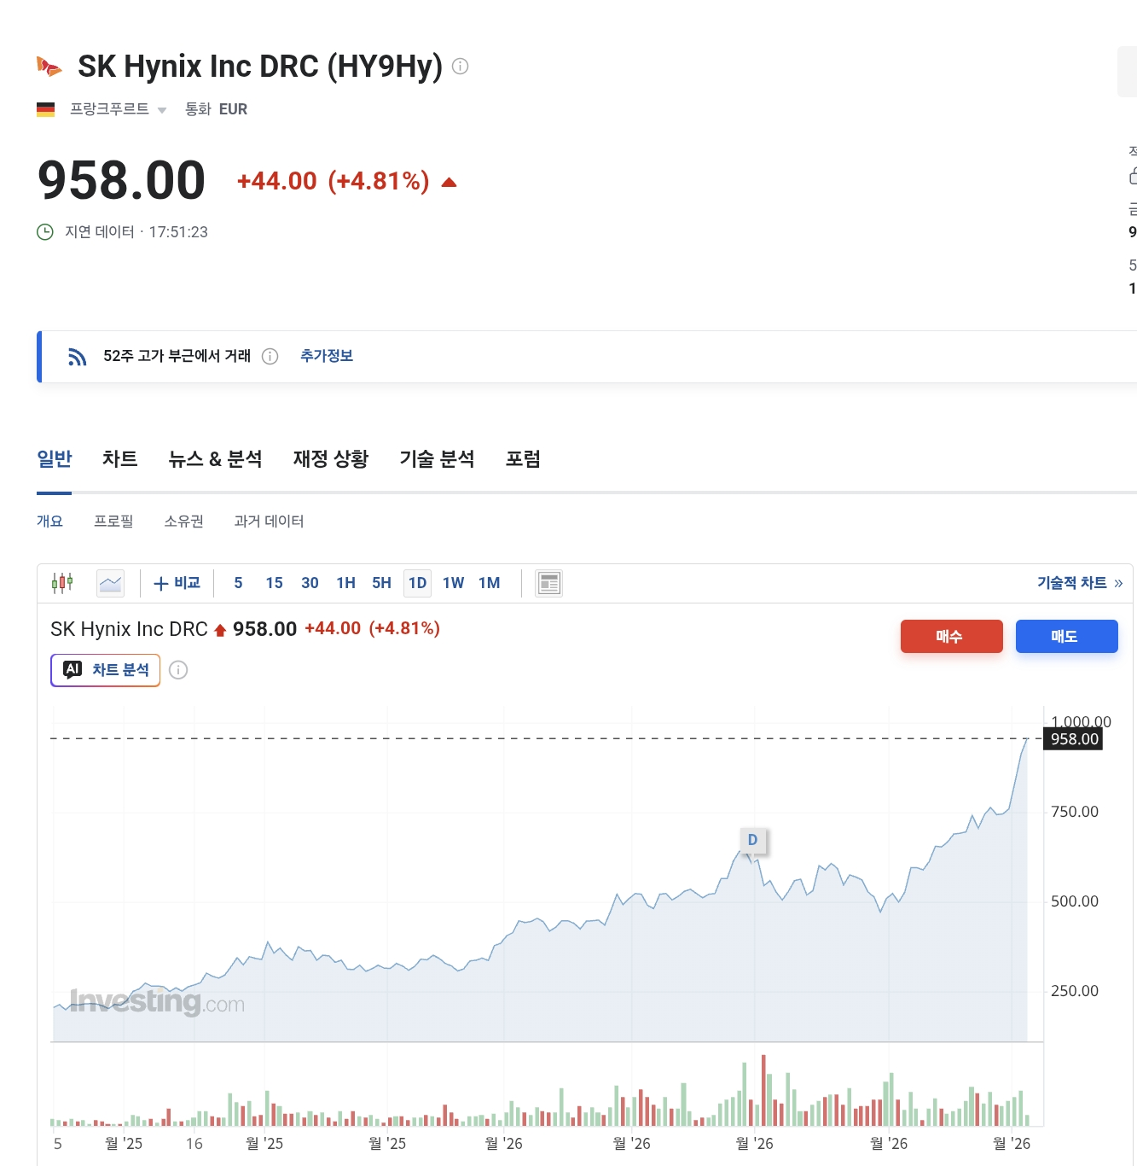Click the German flag icon
The width and height of the screenshot is (1137, 1166).
click(x=46, y=109)
